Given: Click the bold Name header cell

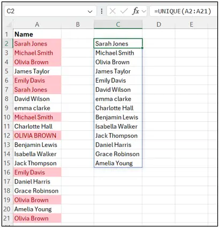Looking at the screenshot, I should pyautogui.click(x=37, y=34).
